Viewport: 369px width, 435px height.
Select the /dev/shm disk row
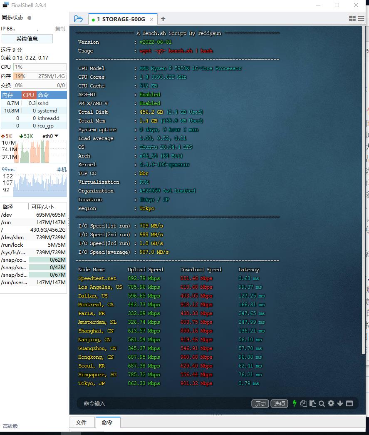coord(33,237)
